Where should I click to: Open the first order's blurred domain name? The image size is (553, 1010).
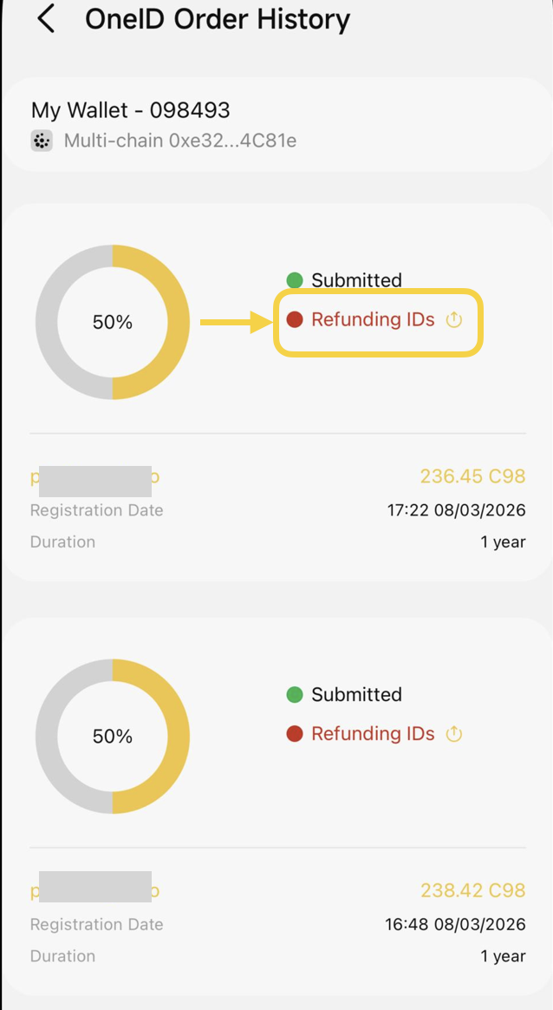(x=95, y=477)
